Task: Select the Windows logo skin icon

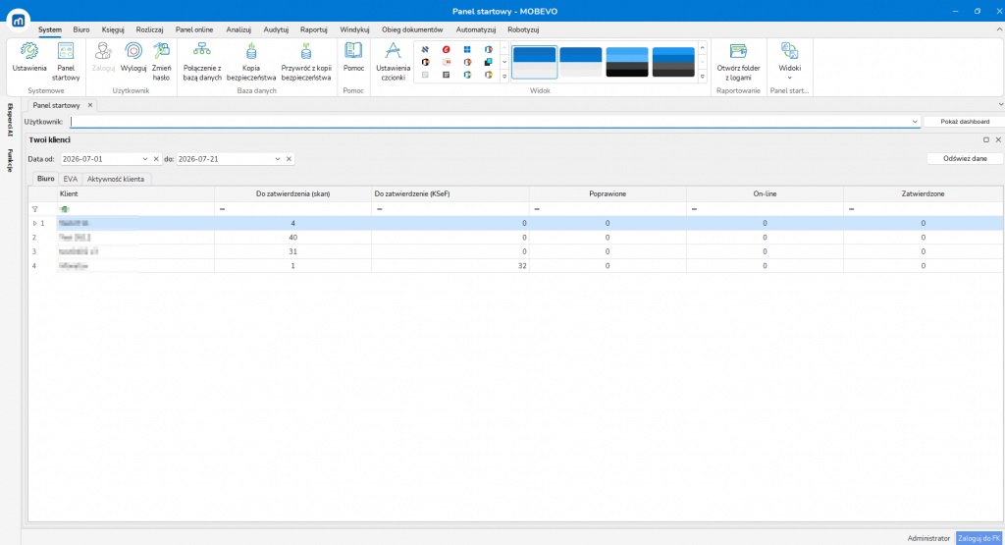Action: 467,49
